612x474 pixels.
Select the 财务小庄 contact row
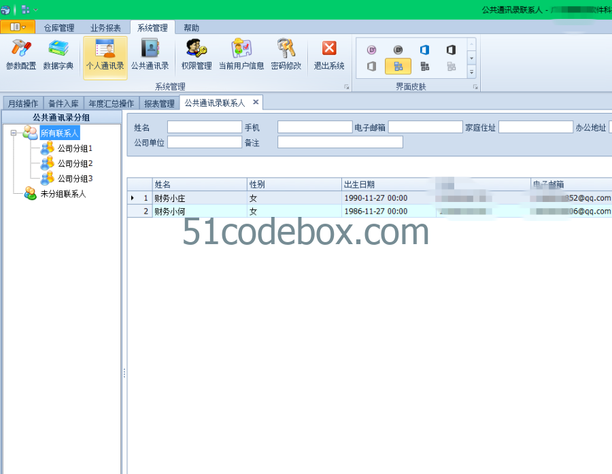click(369, 198)
